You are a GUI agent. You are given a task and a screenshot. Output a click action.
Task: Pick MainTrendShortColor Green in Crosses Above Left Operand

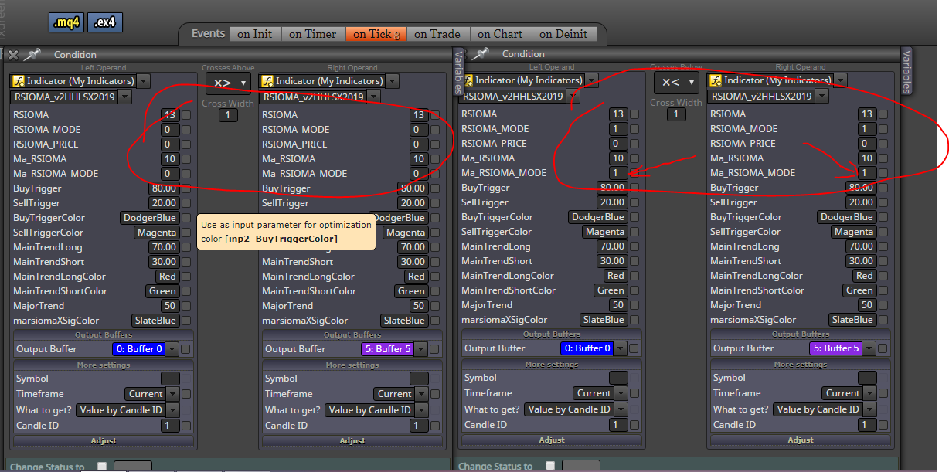pos(162,291)
